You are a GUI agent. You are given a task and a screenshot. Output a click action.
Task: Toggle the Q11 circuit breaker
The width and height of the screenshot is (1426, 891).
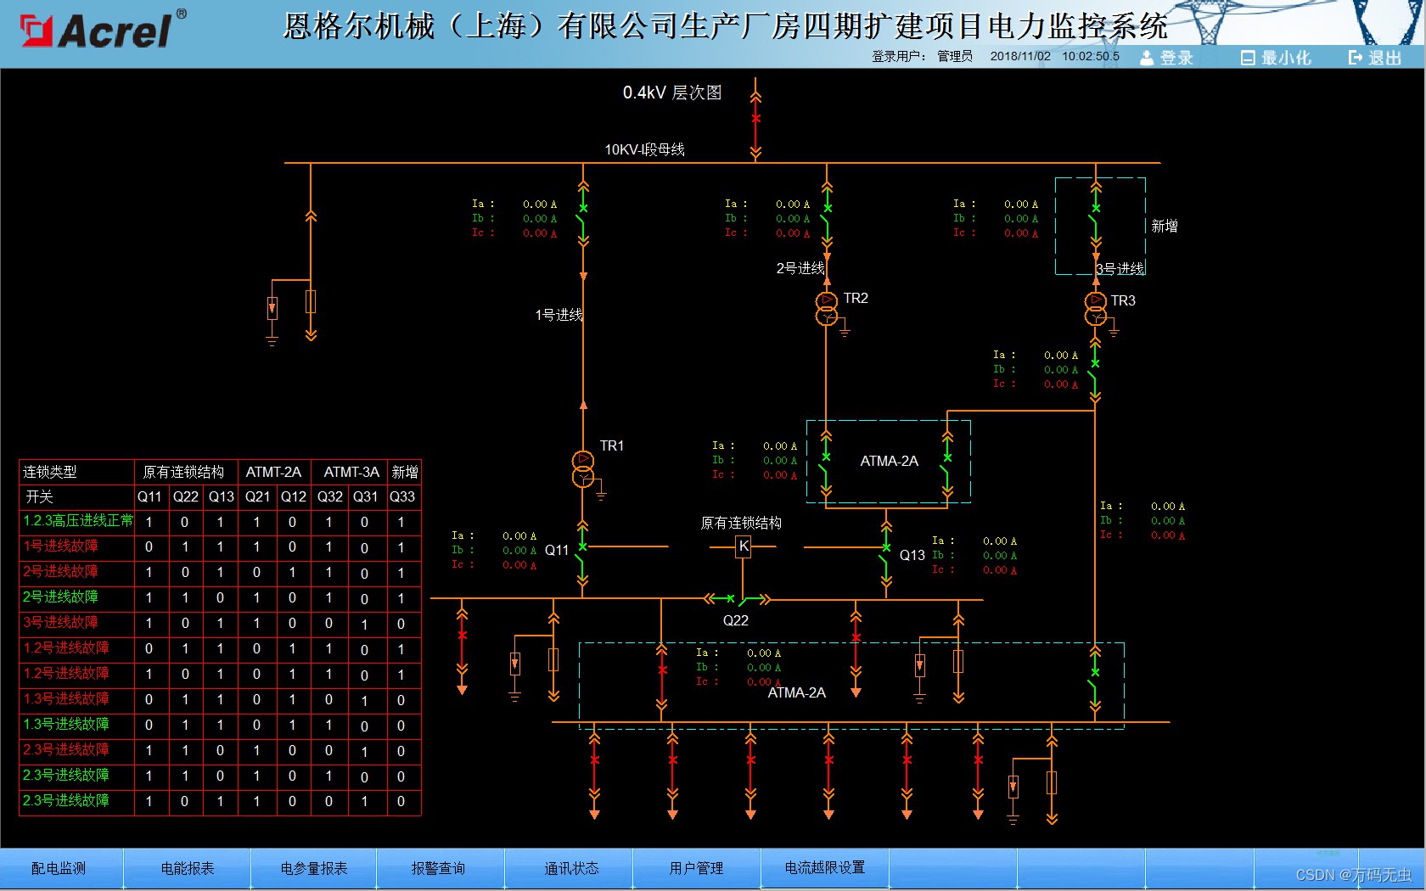[582, 559]
